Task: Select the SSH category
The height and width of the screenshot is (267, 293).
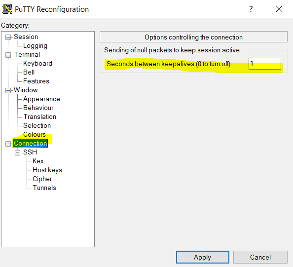Action: point(30,152)
